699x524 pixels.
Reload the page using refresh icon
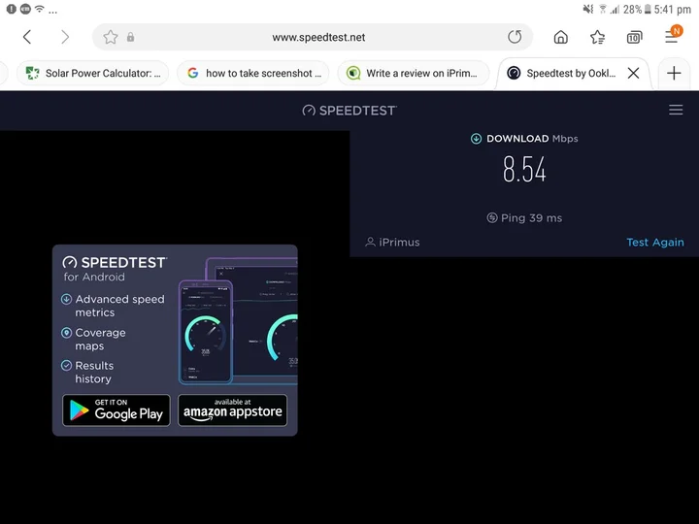pos(515,37)
